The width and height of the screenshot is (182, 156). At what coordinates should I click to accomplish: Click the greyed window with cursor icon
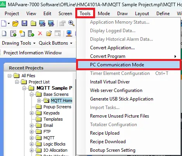coord(58,33)
